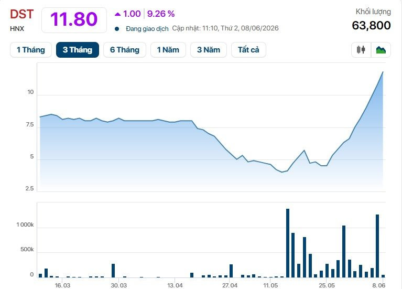Click the 9.26 % change value
The image size is (402, 289).
click(161, 14)
